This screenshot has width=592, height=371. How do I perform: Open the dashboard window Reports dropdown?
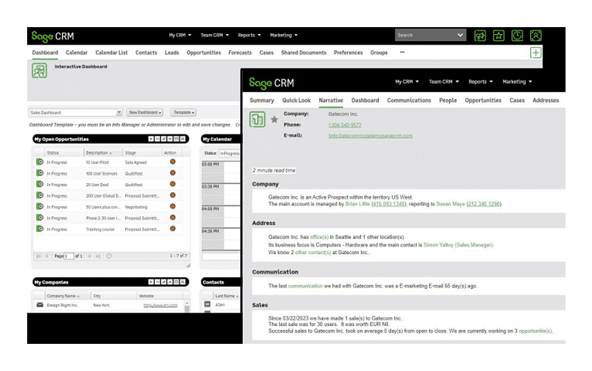click(249, 35)
